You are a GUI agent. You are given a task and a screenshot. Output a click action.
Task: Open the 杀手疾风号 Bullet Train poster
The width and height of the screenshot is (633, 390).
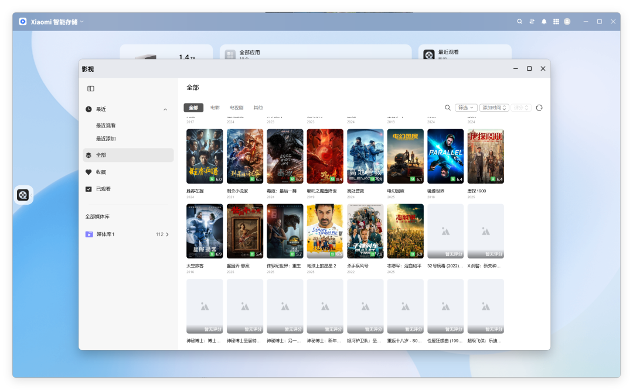coord(365,232)
